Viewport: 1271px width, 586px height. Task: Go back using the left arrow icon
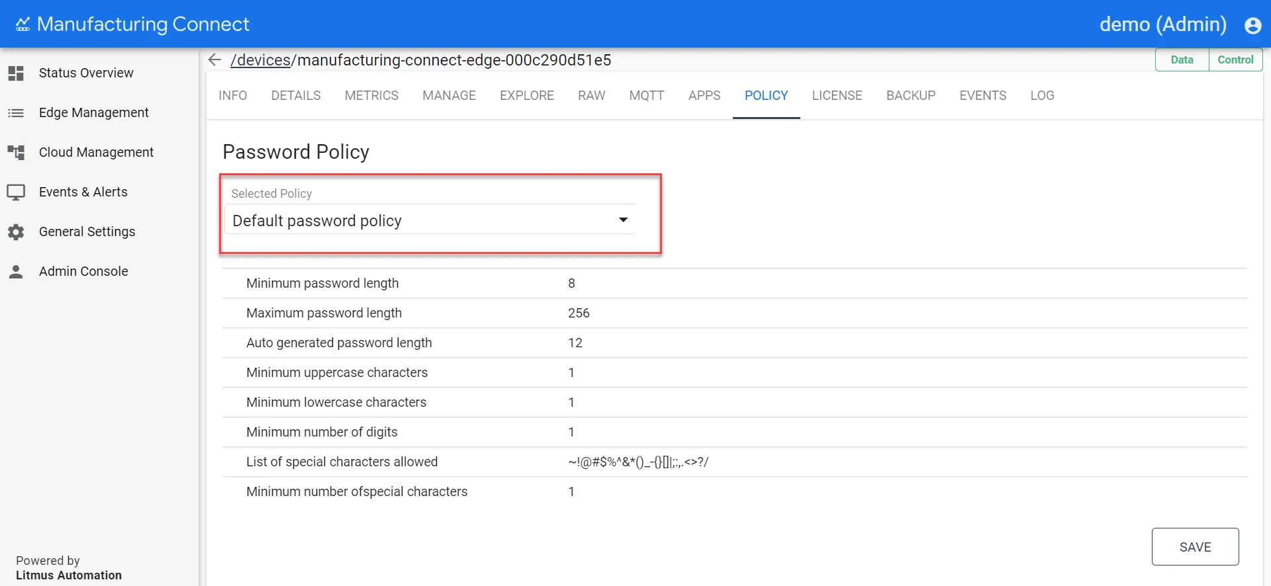(214, 60)
